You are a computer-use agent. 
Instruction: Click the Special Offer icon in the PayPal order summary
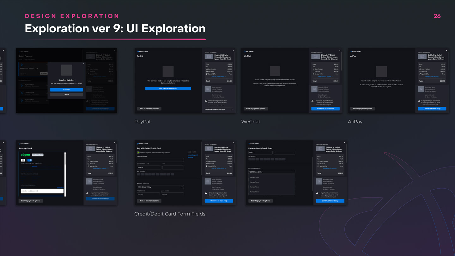point(207,74)
